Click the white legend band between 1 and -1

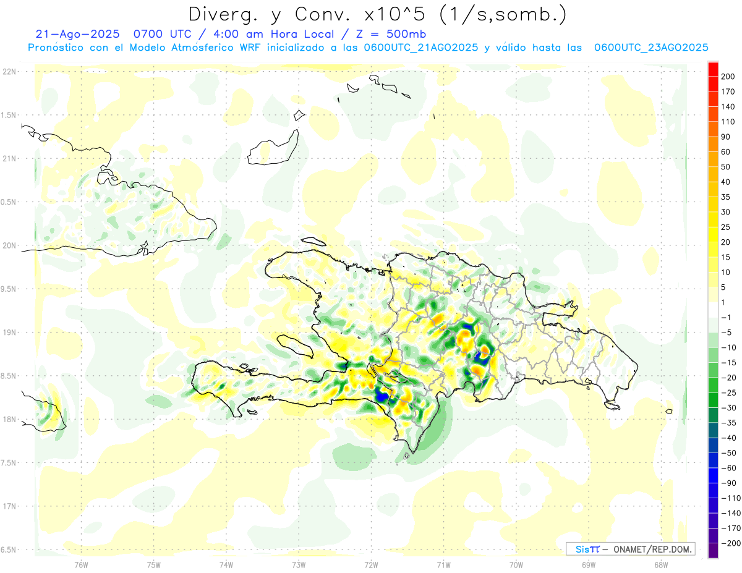pos(714,309)
